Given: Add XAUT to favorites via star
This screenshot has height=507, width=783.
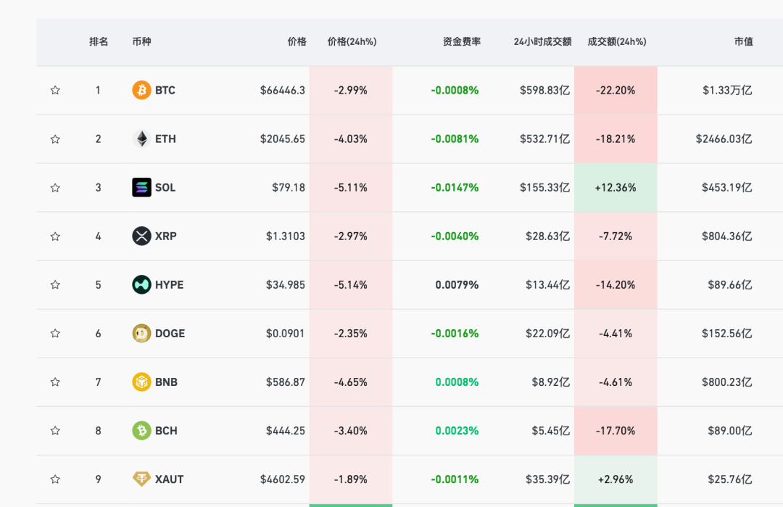Looking at the screenshot, I should coord(55,479).
